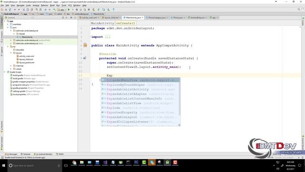The height and width of the screenshot is (172, 305).
Task: Open the Refactor menu
Action: 44,5
